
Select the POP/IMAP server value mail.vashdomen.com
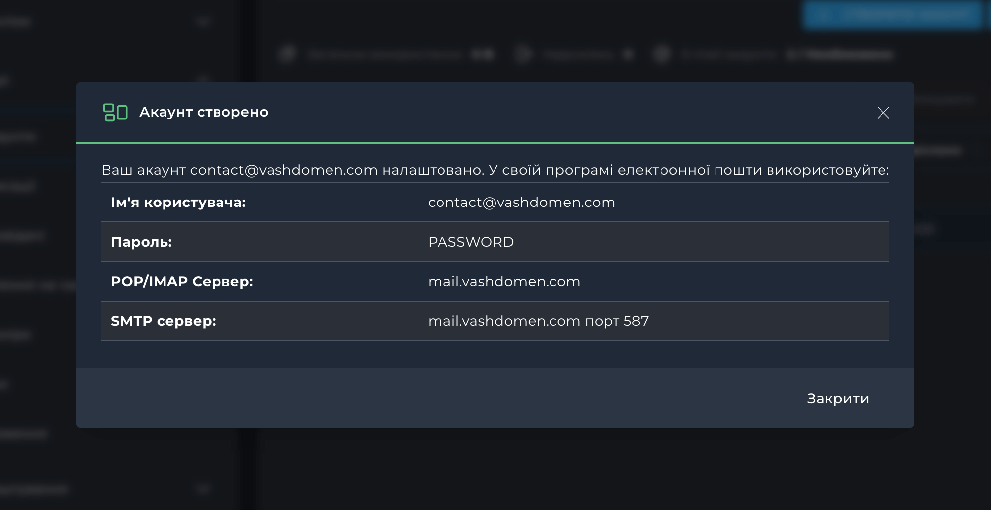point(504,282)
